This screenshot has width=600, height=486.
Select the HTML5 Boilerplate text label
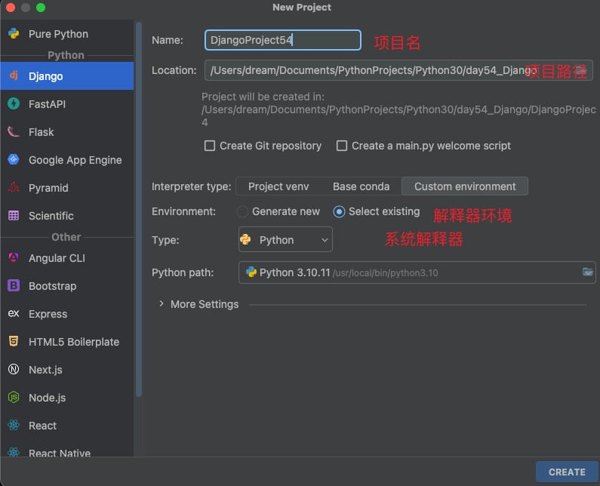[74, 342]
